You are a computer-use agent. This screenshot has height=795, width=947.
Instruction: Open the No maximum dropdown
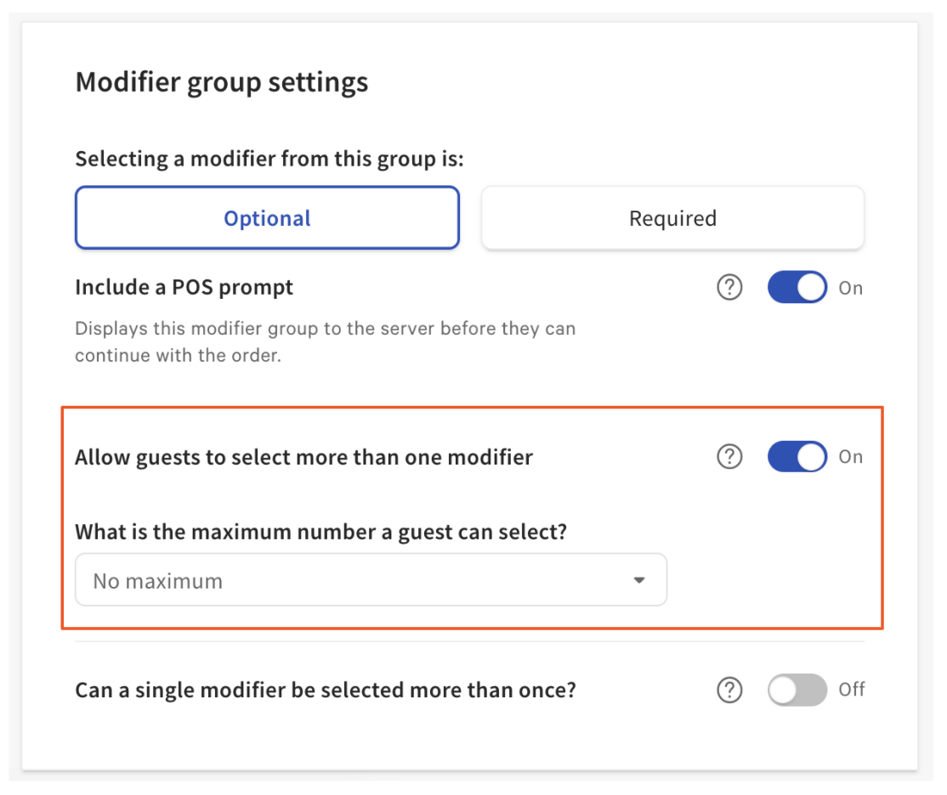pos(371,581)
